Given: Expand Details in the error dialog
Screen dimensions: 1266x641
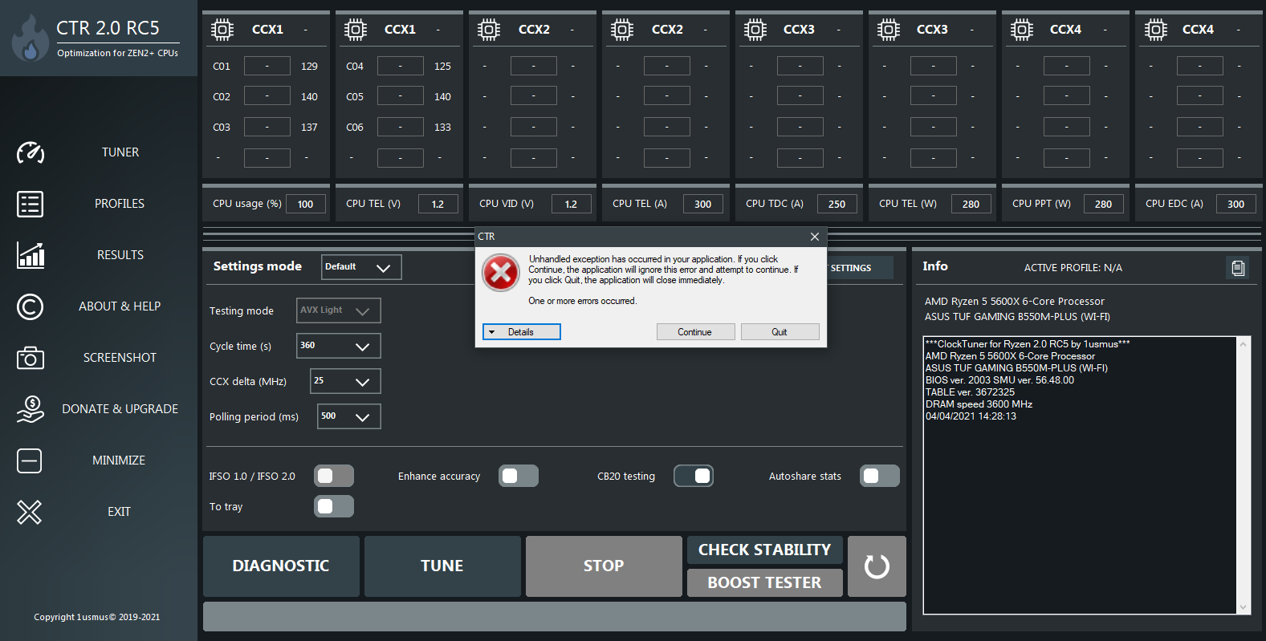Looking at the screenshot, I should pos(522,332).
